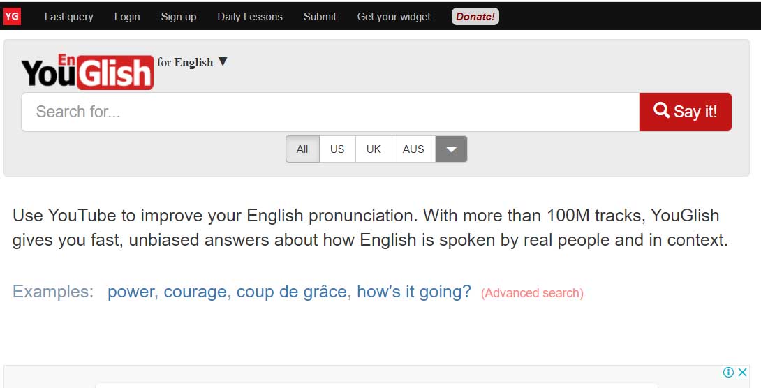Click the ad info icon
The height and width of the screenshot is (388, 761).
coord(728,372)
